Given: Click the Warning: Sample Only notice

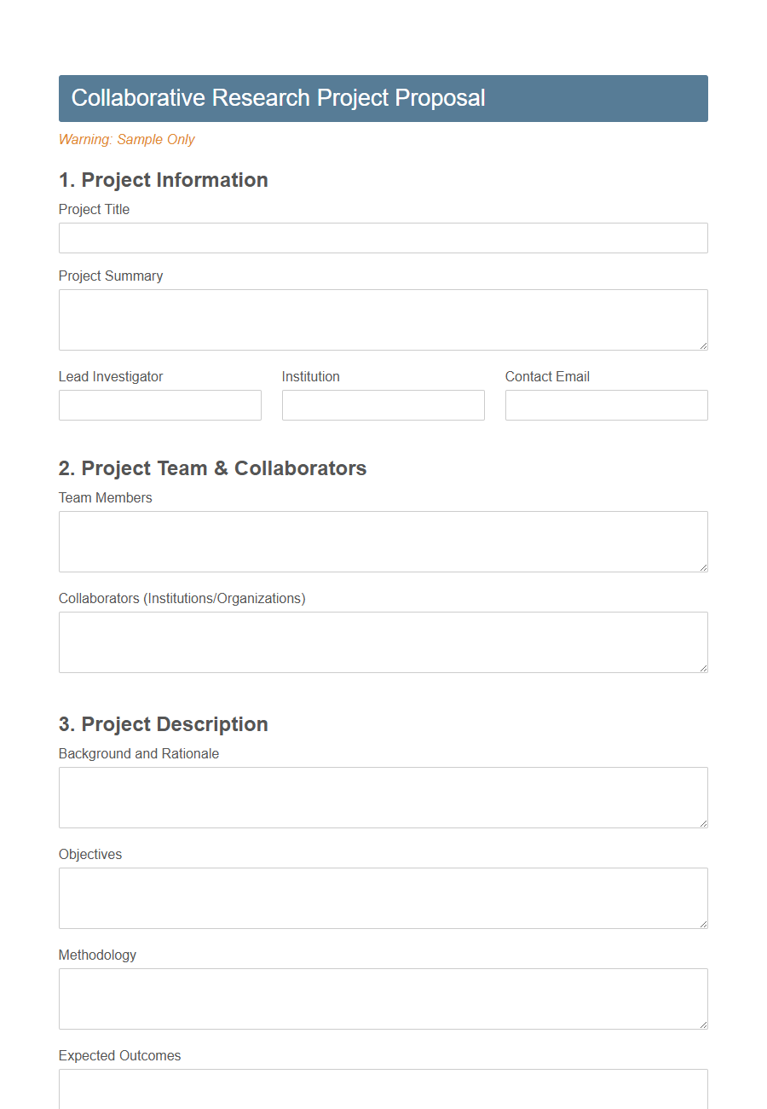Looking at the screenshot, I should (126, 139).
